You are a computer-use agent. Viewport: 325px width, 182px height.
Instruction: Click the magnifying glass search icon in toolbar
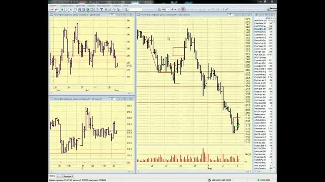(126, 10)
